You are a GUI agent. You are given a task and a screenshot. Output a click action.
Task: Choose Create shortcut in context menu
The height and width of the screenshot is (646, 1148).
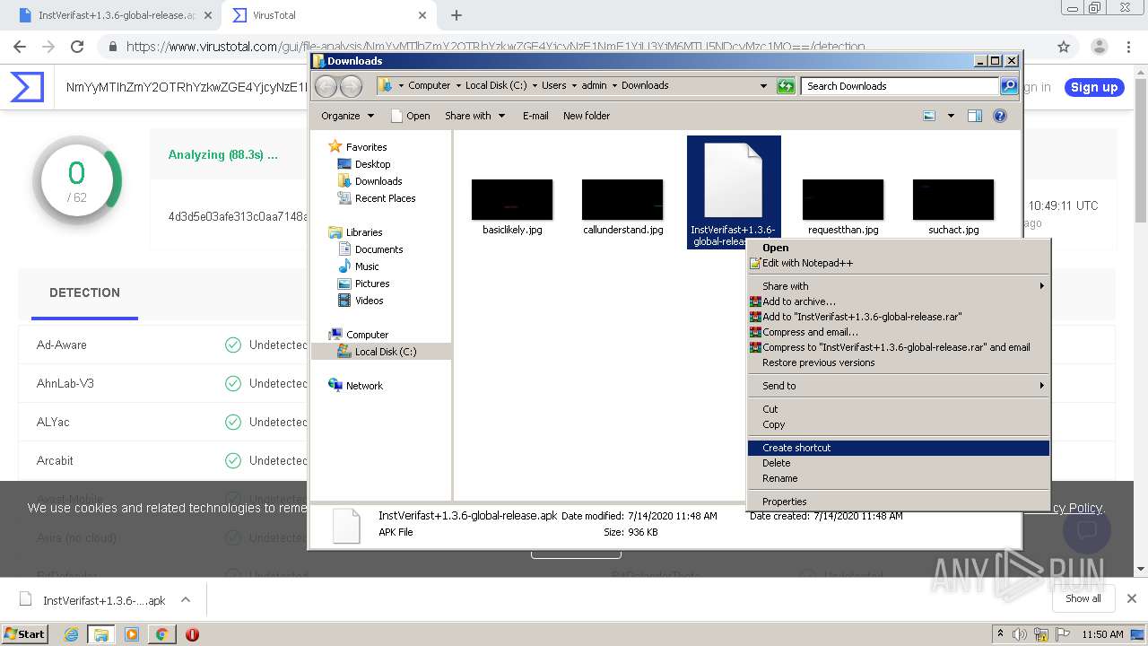point(898,448)
